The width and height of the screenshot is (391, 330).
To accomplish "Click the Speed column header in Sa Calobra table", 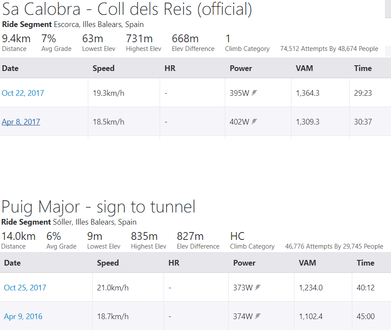I will click(x=104, y=68).
